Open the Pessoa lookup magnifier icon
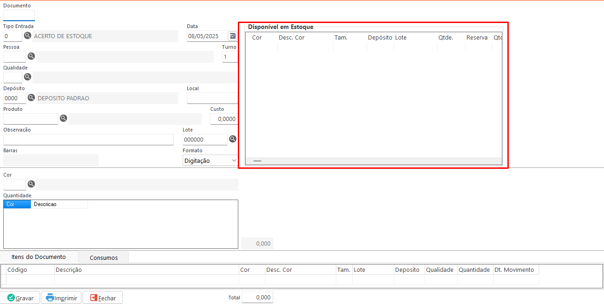 pyautogui.click(x=31, y=56)
